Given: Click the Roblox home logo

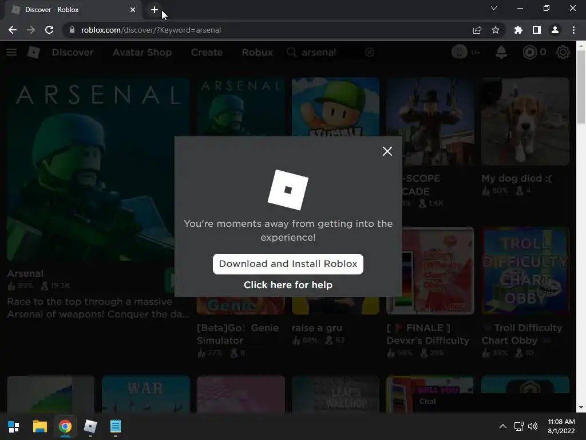Looking at the screenshot, I should pyautogui.click(x=33, y=52).
